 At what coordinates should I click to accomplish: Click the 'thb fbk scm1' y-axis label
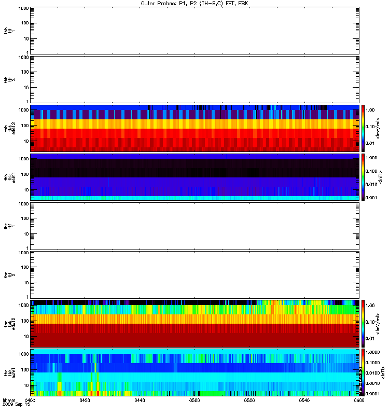[x=10, y=177]
